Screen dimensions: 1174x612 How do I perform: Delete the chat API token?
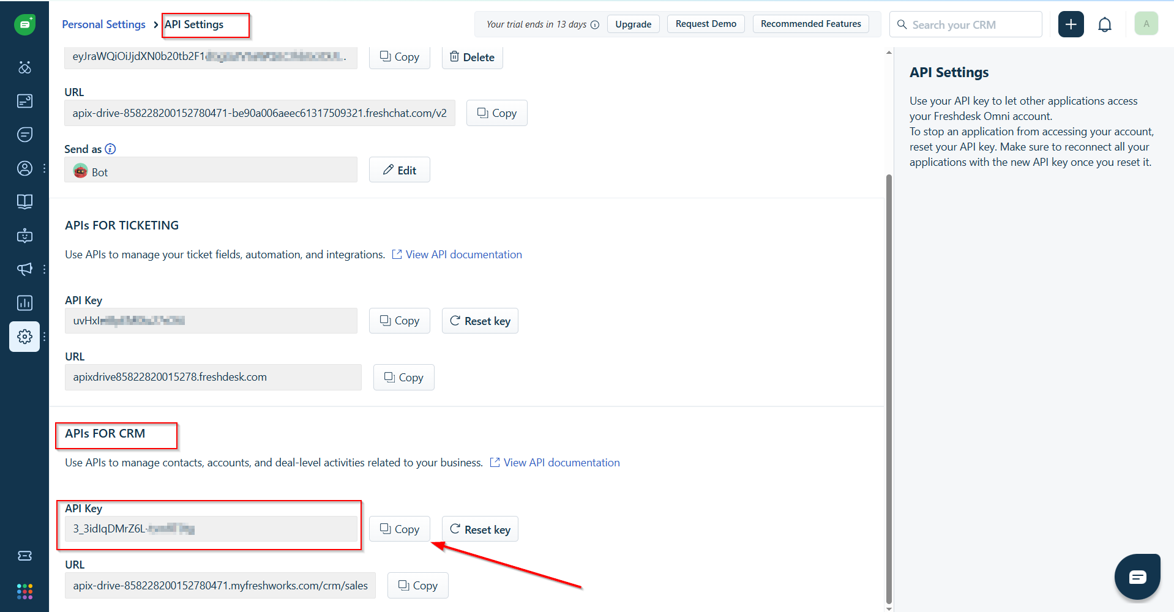coord(472,56)
